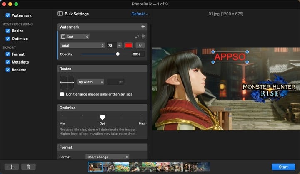
Task: Click the bottom-right handle of the APPSO watermark
Action: (x=247, y=62)
